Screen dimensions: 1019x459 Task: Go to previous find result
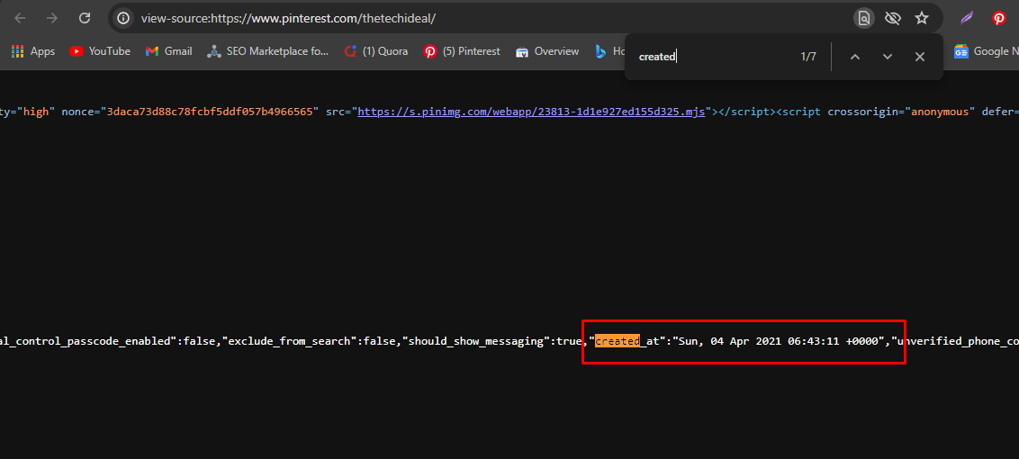coord(855,57)
